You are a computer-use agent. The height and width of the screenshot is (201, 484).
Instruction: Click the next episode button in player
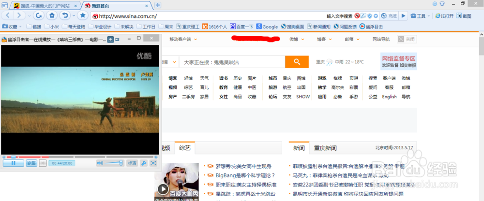43,163
